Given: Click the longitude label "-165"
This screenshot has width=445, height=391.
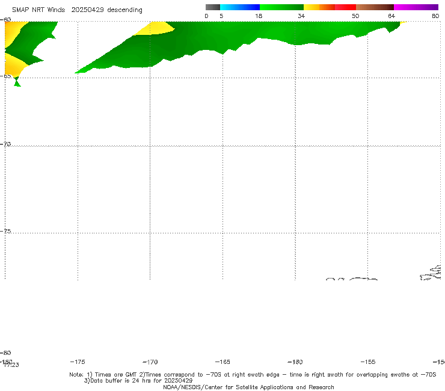Looking at the screenshot, I should point(222,362).
